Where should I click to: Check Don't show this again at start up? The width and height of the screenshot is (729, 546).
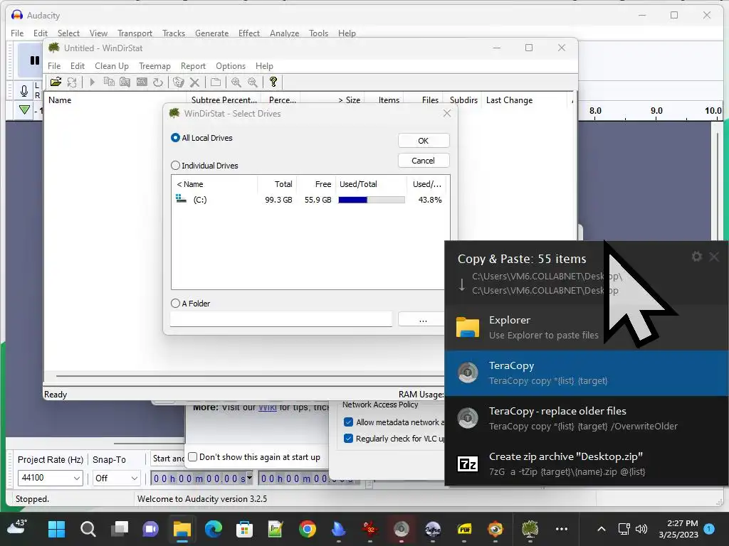pos(192,457)
